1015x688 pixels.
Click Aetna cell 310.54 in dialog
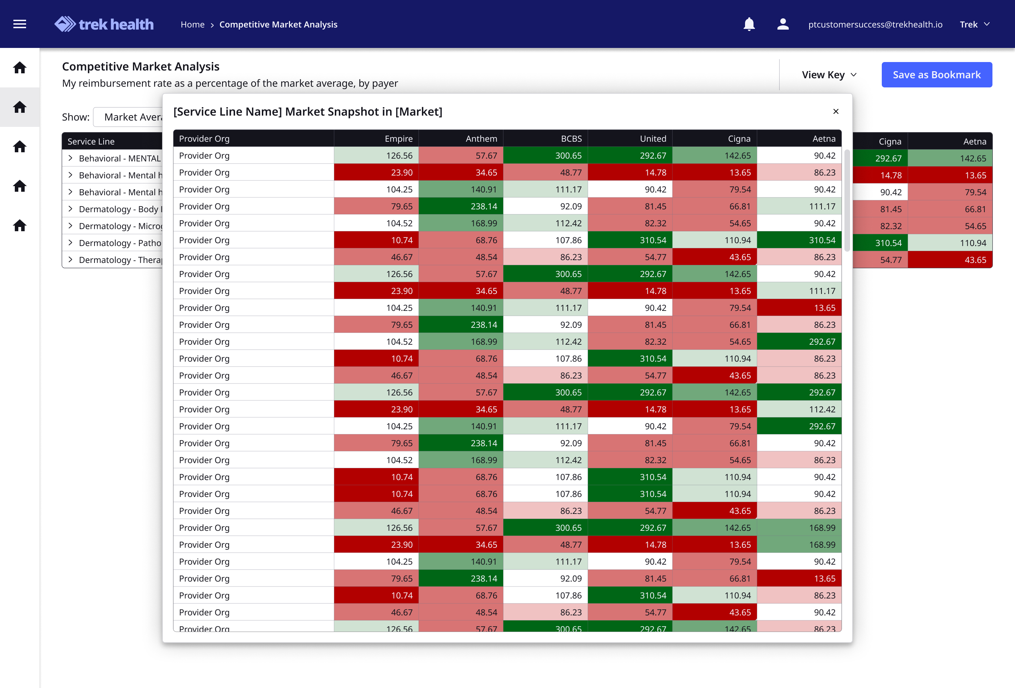[799, 240]
